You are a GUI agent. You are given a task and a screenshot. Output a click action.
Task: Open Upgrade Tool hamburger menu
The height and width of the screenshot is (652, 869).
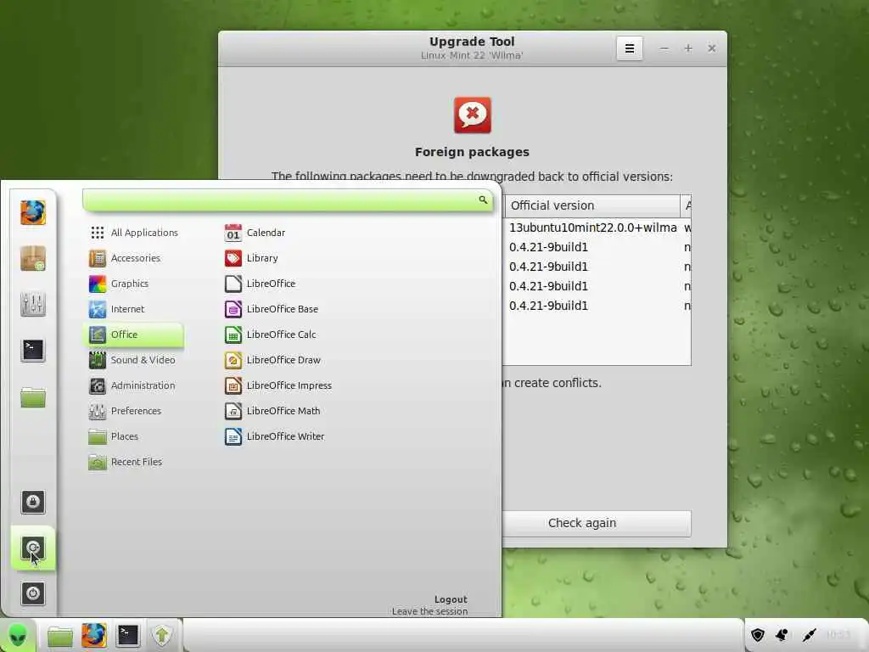[630, 48]
